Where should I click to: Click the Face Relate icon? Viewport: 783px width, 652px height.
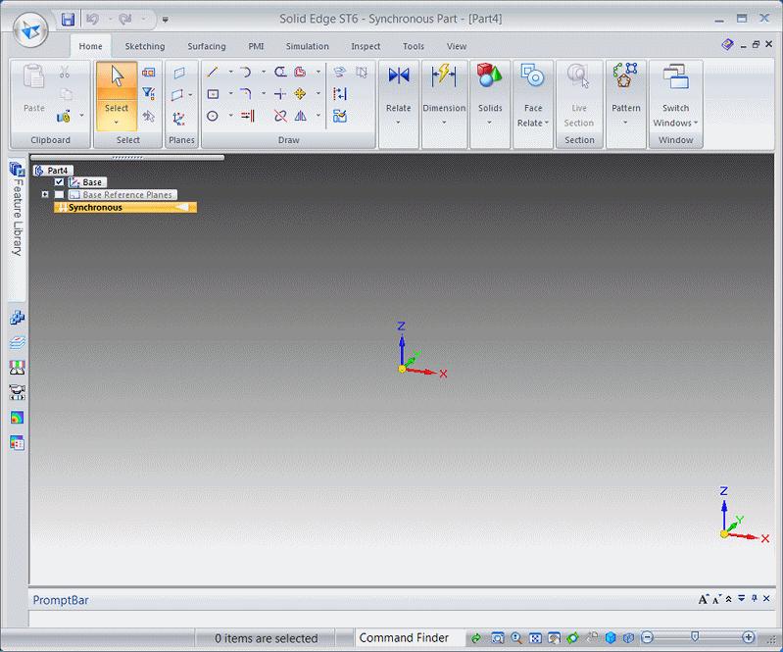click(x=532, y=75)
